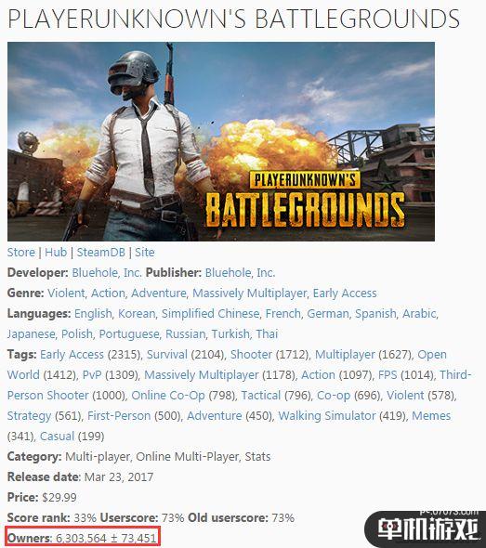This screenshot has height=548, width=486.
Task: Select the Massively Multiplayer genre link
Action: coord(250,294)
